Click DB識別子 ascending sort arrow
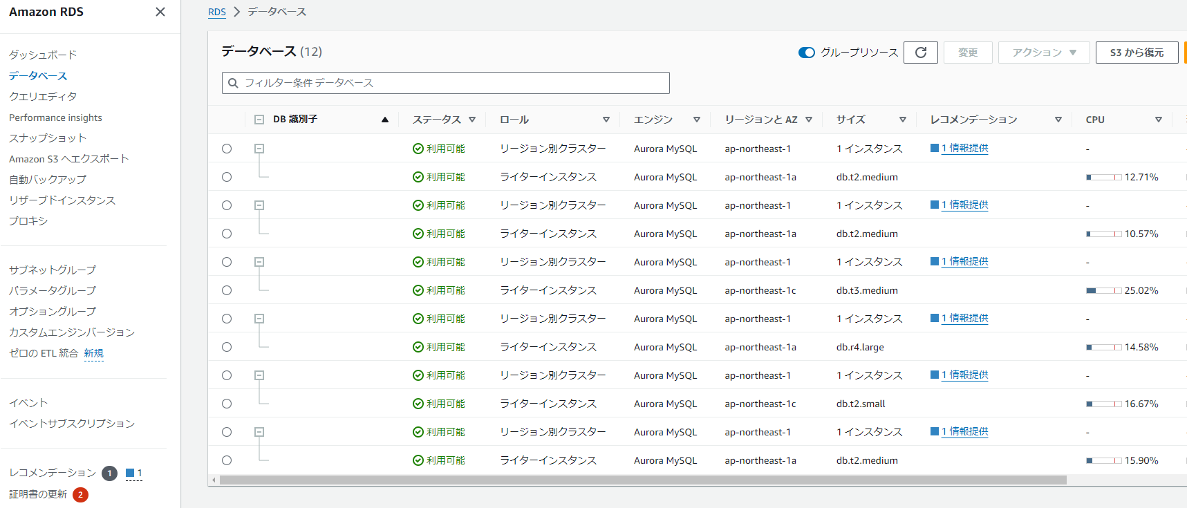Viewport: 1187px width, 508px height. pos(385,120)
